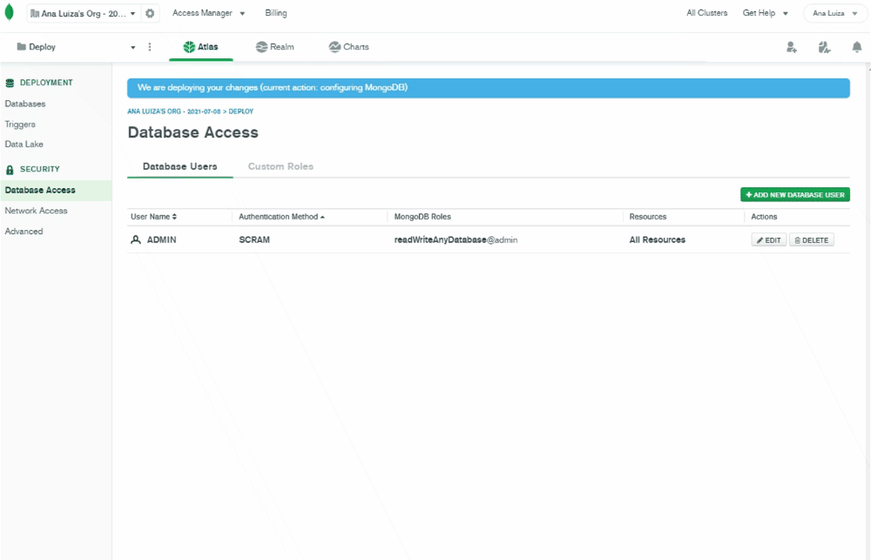871x560 pixels.
Task: Switch to the Atlas tab
Action: [x=201, y=47]
